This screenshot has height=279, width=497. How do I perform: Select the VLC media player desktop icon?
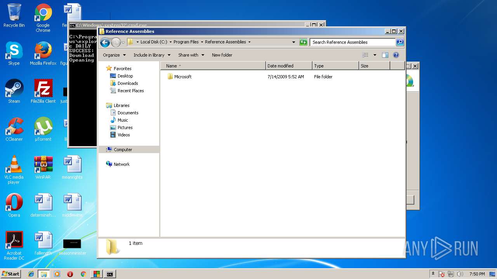coord(14,170)
